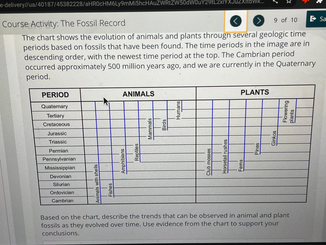Click the ANIMALS column header
The width and height of the screenshot is (326, 245).
(x=138, y=94)
